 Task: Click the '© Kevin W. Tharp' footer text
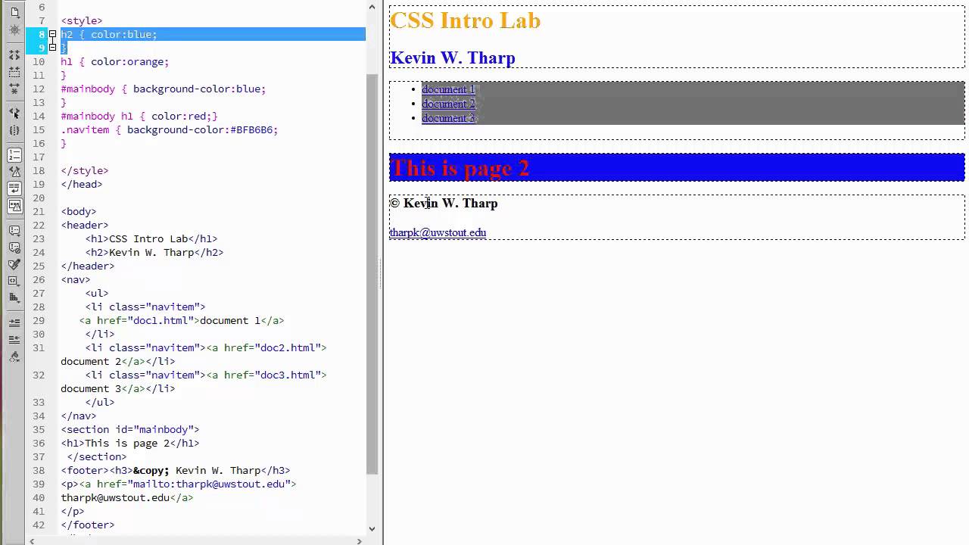click(444, 203)
